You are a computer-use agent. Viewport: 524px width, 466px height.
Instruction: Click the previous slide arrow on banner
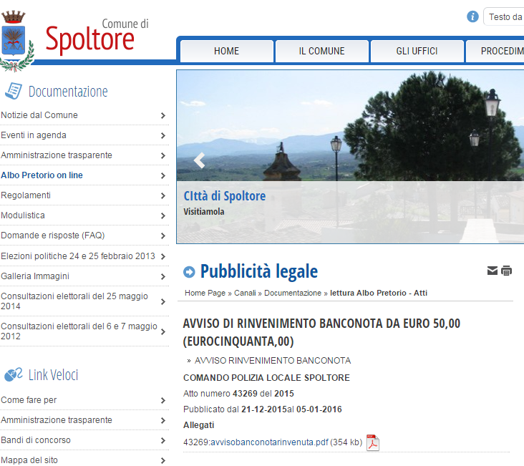[x=199, y=160]
